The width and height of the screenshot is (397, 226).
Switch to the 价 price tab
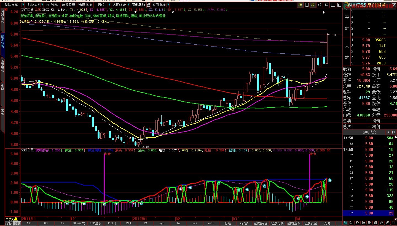[x=357, y=223]
